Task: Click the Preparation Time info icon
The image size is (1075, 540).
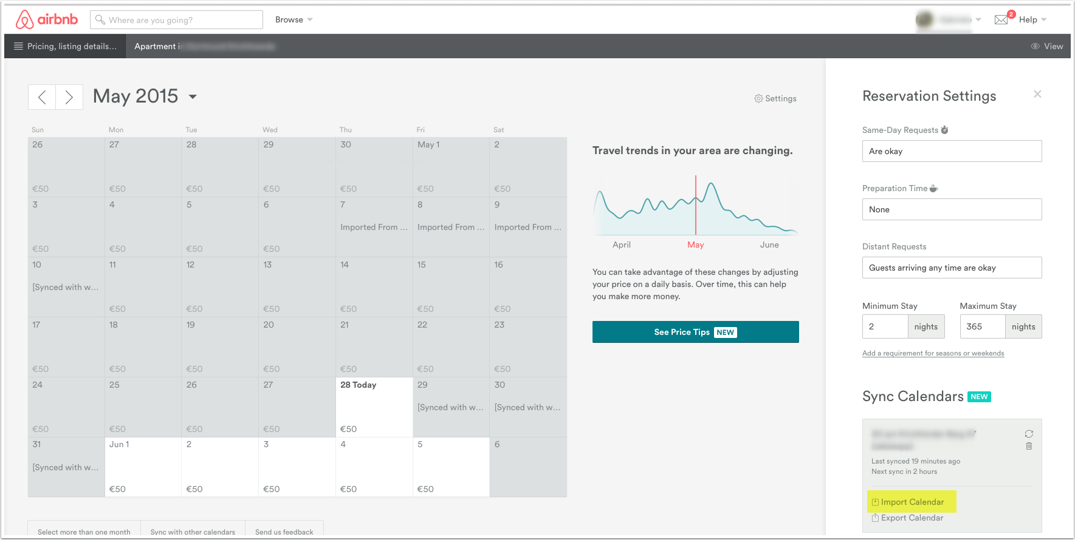Action: [933, 188]
